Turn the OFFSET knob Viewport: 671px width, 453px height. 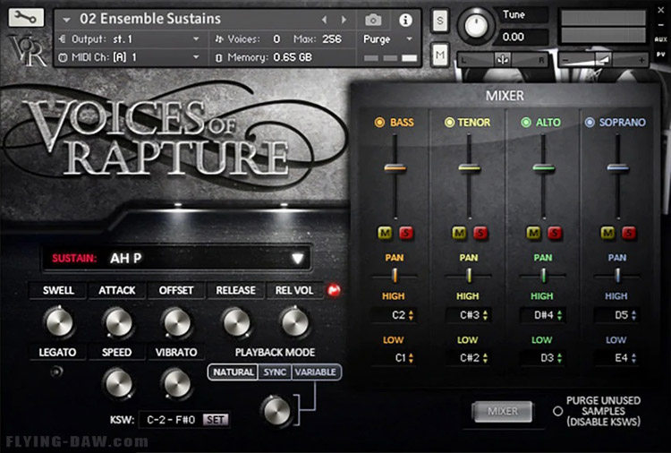tap(176, 322)
